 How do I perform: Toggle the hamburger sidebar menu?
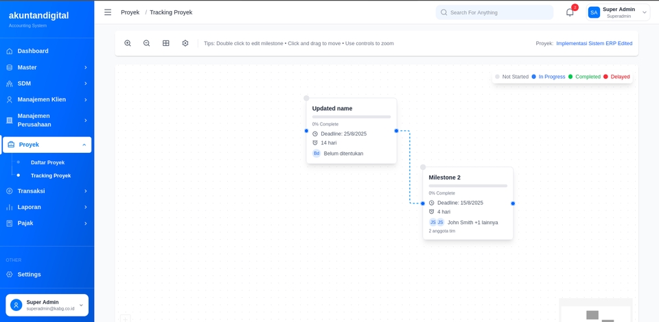point(108,12)
